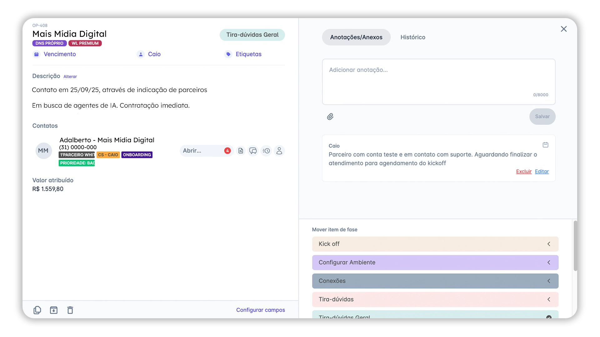The height and width of the screenshot is (337, 600).
Task: Click the paperclip attach file icon
Action: click(x=330, y=117)
